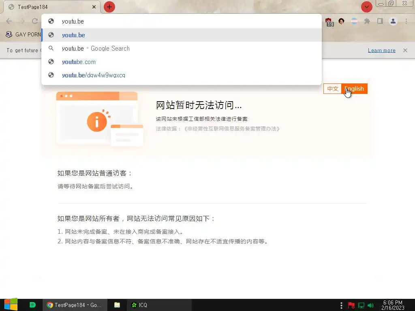Open File Explorer from the taskbar
Screen dimensions: 415x311
tap(117, 305)
